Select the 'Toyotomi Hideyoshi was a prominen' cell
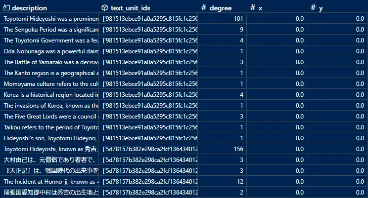The height and width of the screenshot is (198, 368). [x=49, y=19]
